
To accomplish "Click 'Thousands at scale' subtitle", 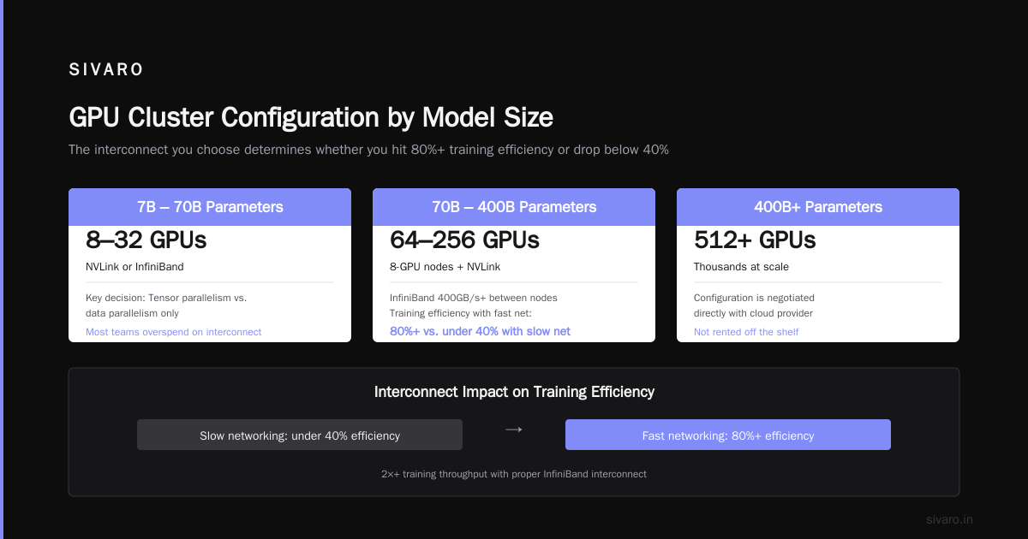I will 741,267.
